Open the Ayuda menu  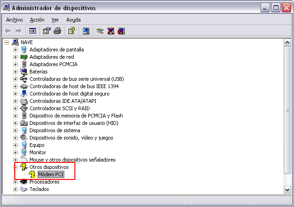(73, 20)
